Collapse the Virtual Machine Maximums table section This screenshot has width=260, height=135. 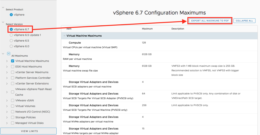[64, 36]
